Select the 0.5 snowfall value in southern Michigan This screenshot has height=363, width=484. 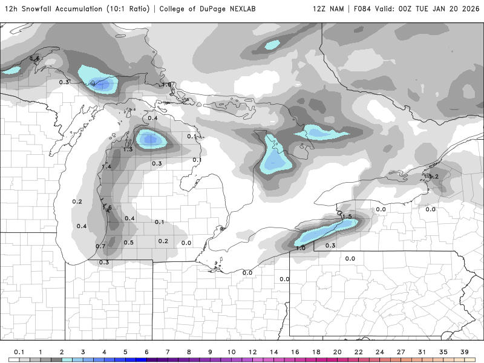click(129, 243)
